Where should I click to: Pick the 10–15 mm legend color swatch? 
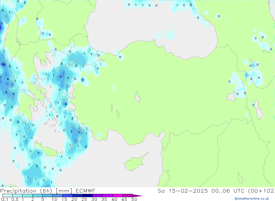(57, 196)
